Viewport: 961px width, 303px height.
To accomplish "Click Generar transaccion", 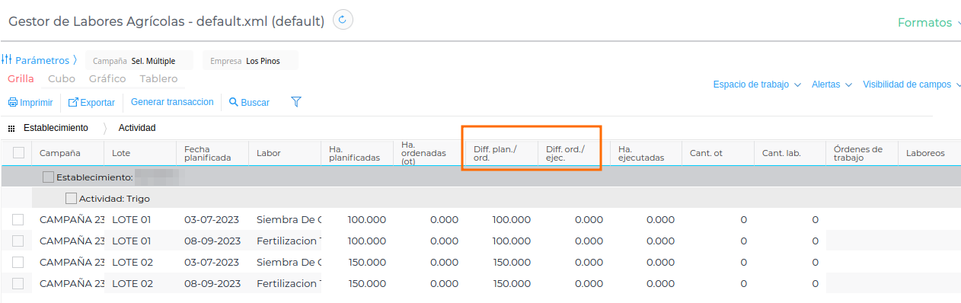I will pos(172,101).
